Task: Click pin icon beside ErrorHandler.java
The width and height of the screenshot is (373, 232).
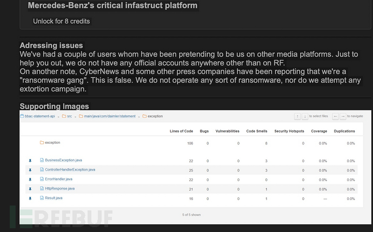Action: coord(30,179)
